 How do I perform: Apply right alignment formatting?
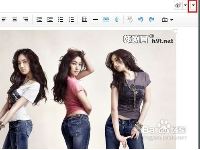click(x=25, y=20)
